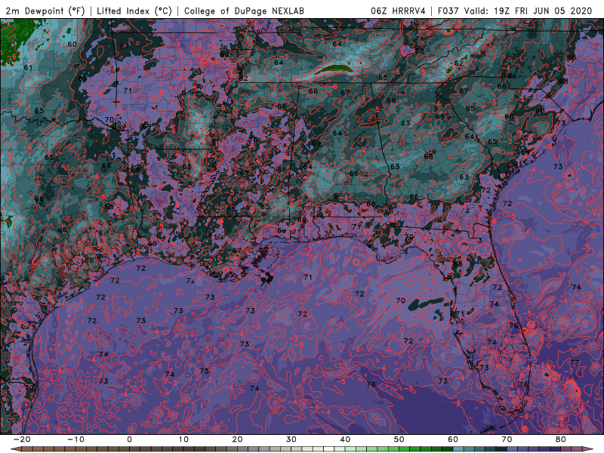Click the 40 label on the color scale
Image resolution: width=604 pixels, height=453 pixels.
[x=345, y=439]
